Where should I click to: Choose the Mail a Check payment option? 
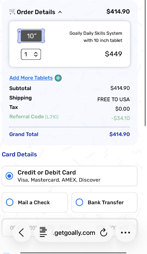pos(35,202)
